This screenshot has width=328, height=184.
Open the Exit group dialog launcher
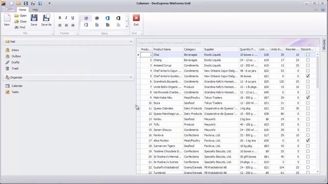pos(141,34)
